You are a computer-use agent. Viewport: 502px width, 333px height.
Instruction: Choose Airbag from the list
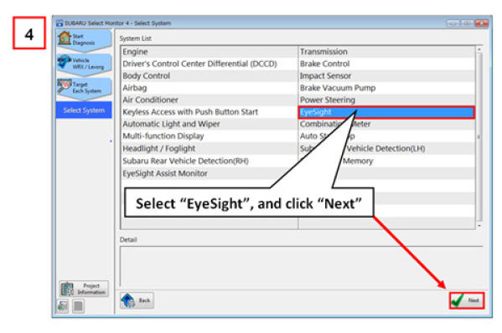[210, 88]
